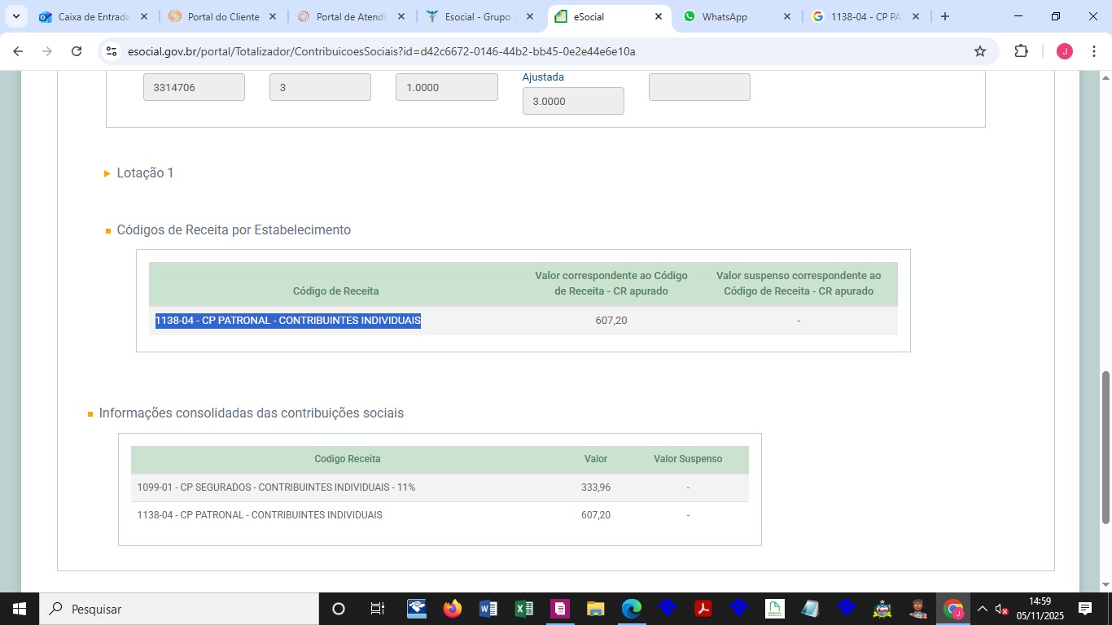Viewport: 1112px width, 625px height.
Task: Click 1099-01 - CP SEGURADOS row
Action: (x=440, y=487)
